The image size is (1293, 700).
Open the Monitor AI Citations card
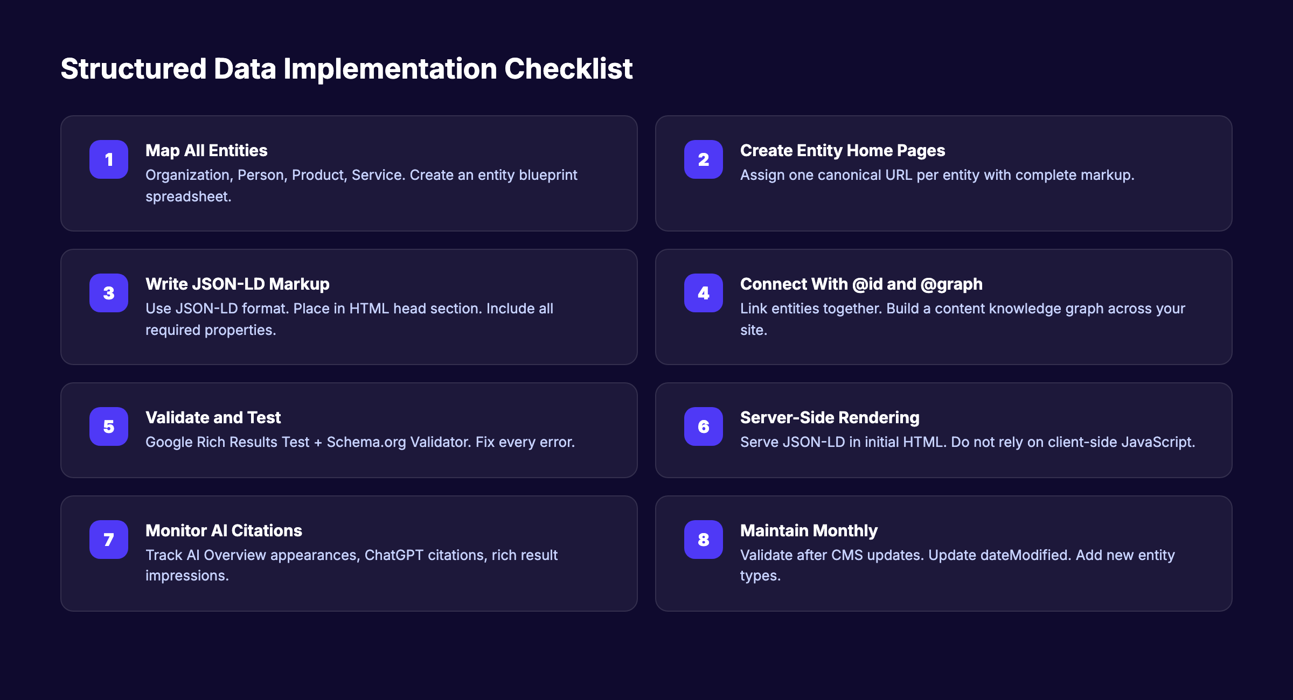(x=224, y=531)
